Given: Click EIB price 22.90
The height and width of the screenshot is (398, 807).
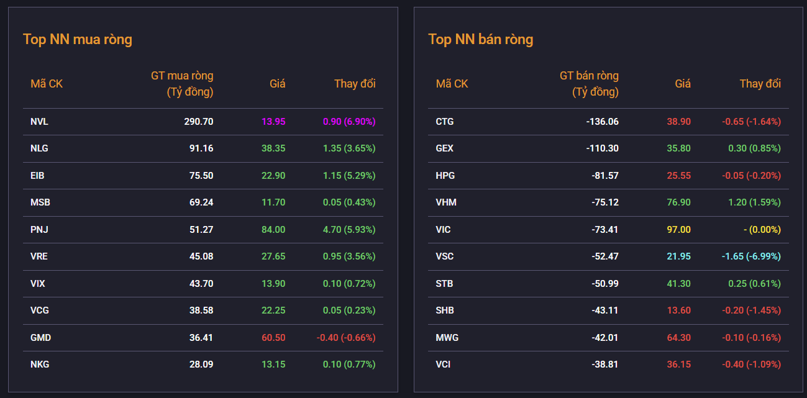Looking at the screenshot, I should [x=273, y=176].
